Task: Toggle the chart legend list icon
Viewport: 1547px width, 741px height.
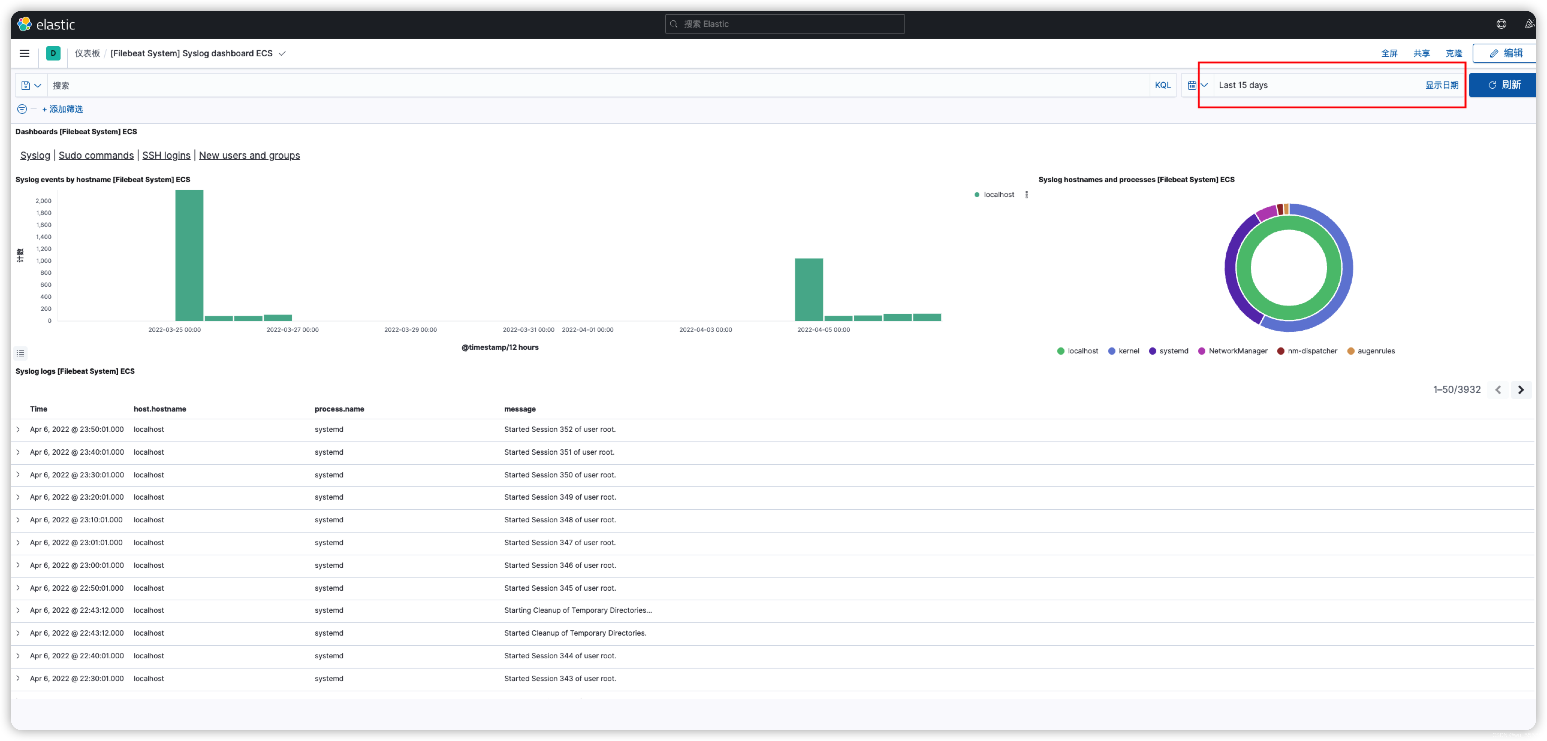Action: pos(20,353)
